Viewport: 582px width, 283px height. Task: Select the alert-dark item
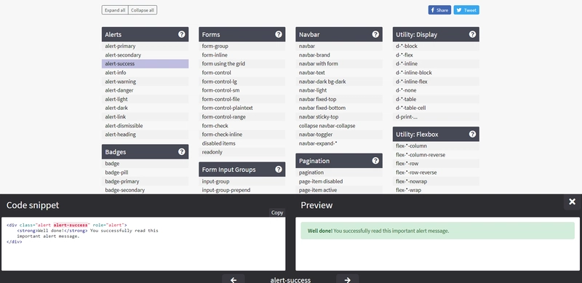pos(145,108)
